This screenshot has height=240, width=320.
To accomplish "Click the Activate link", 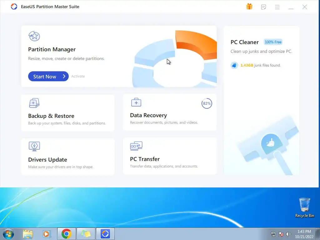I will [x=78, y=76].
